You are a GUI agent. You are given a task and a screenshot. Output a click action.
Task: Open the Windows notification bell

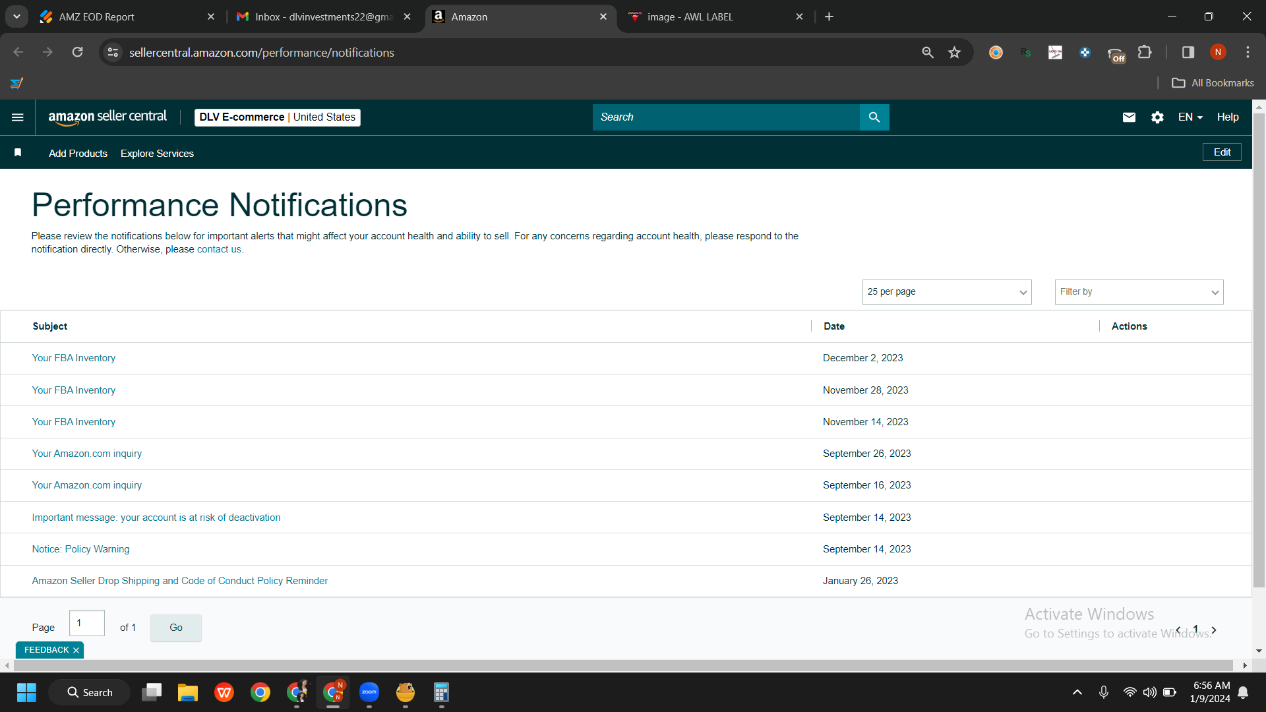[1243, 692]
